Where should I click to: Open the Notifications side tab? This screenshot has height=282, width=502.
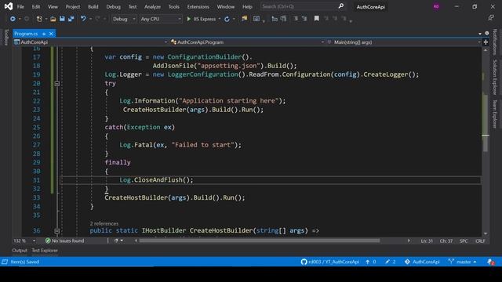495,42
